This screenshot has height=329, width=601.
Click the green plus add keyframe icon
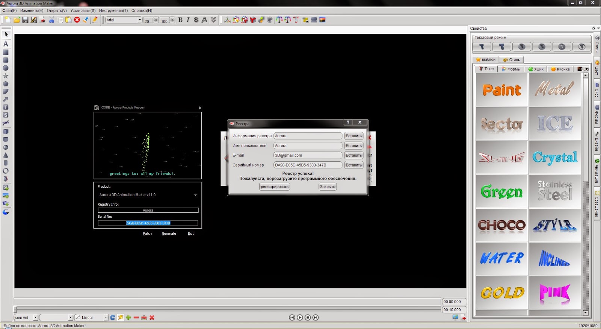128,318
